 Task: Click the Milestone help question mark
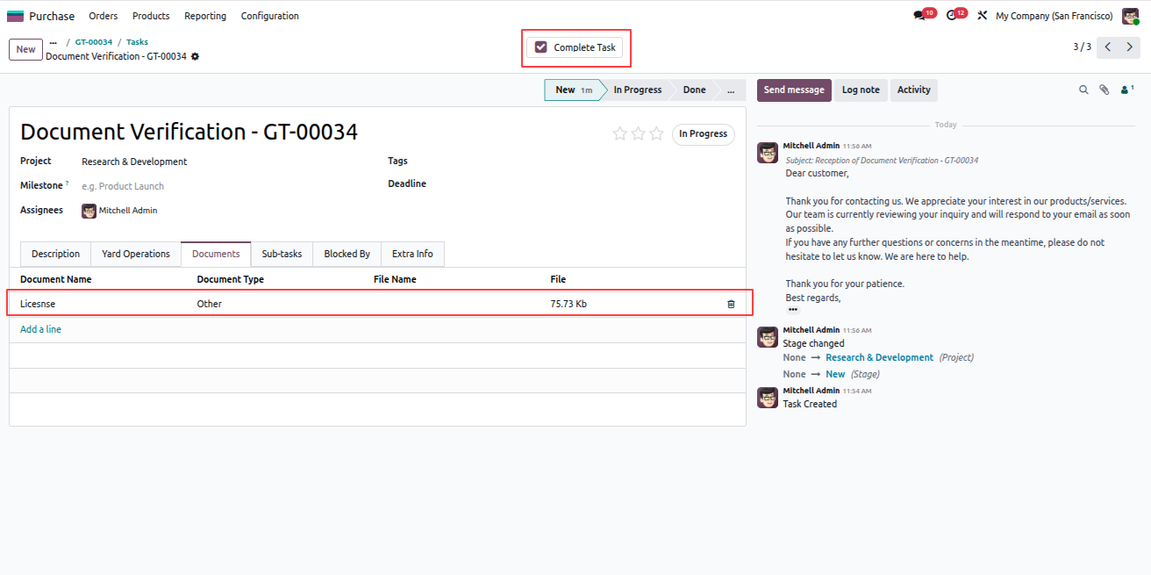tap(67, 183)
